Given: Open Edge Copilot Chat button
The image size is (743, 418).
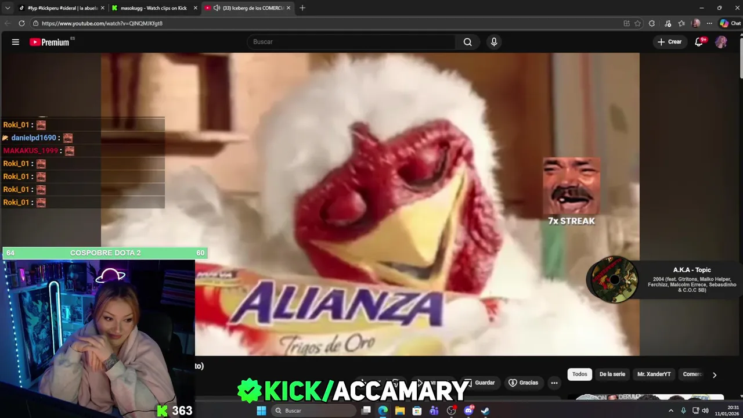Looking at the screenshot, I should [730, 23].
